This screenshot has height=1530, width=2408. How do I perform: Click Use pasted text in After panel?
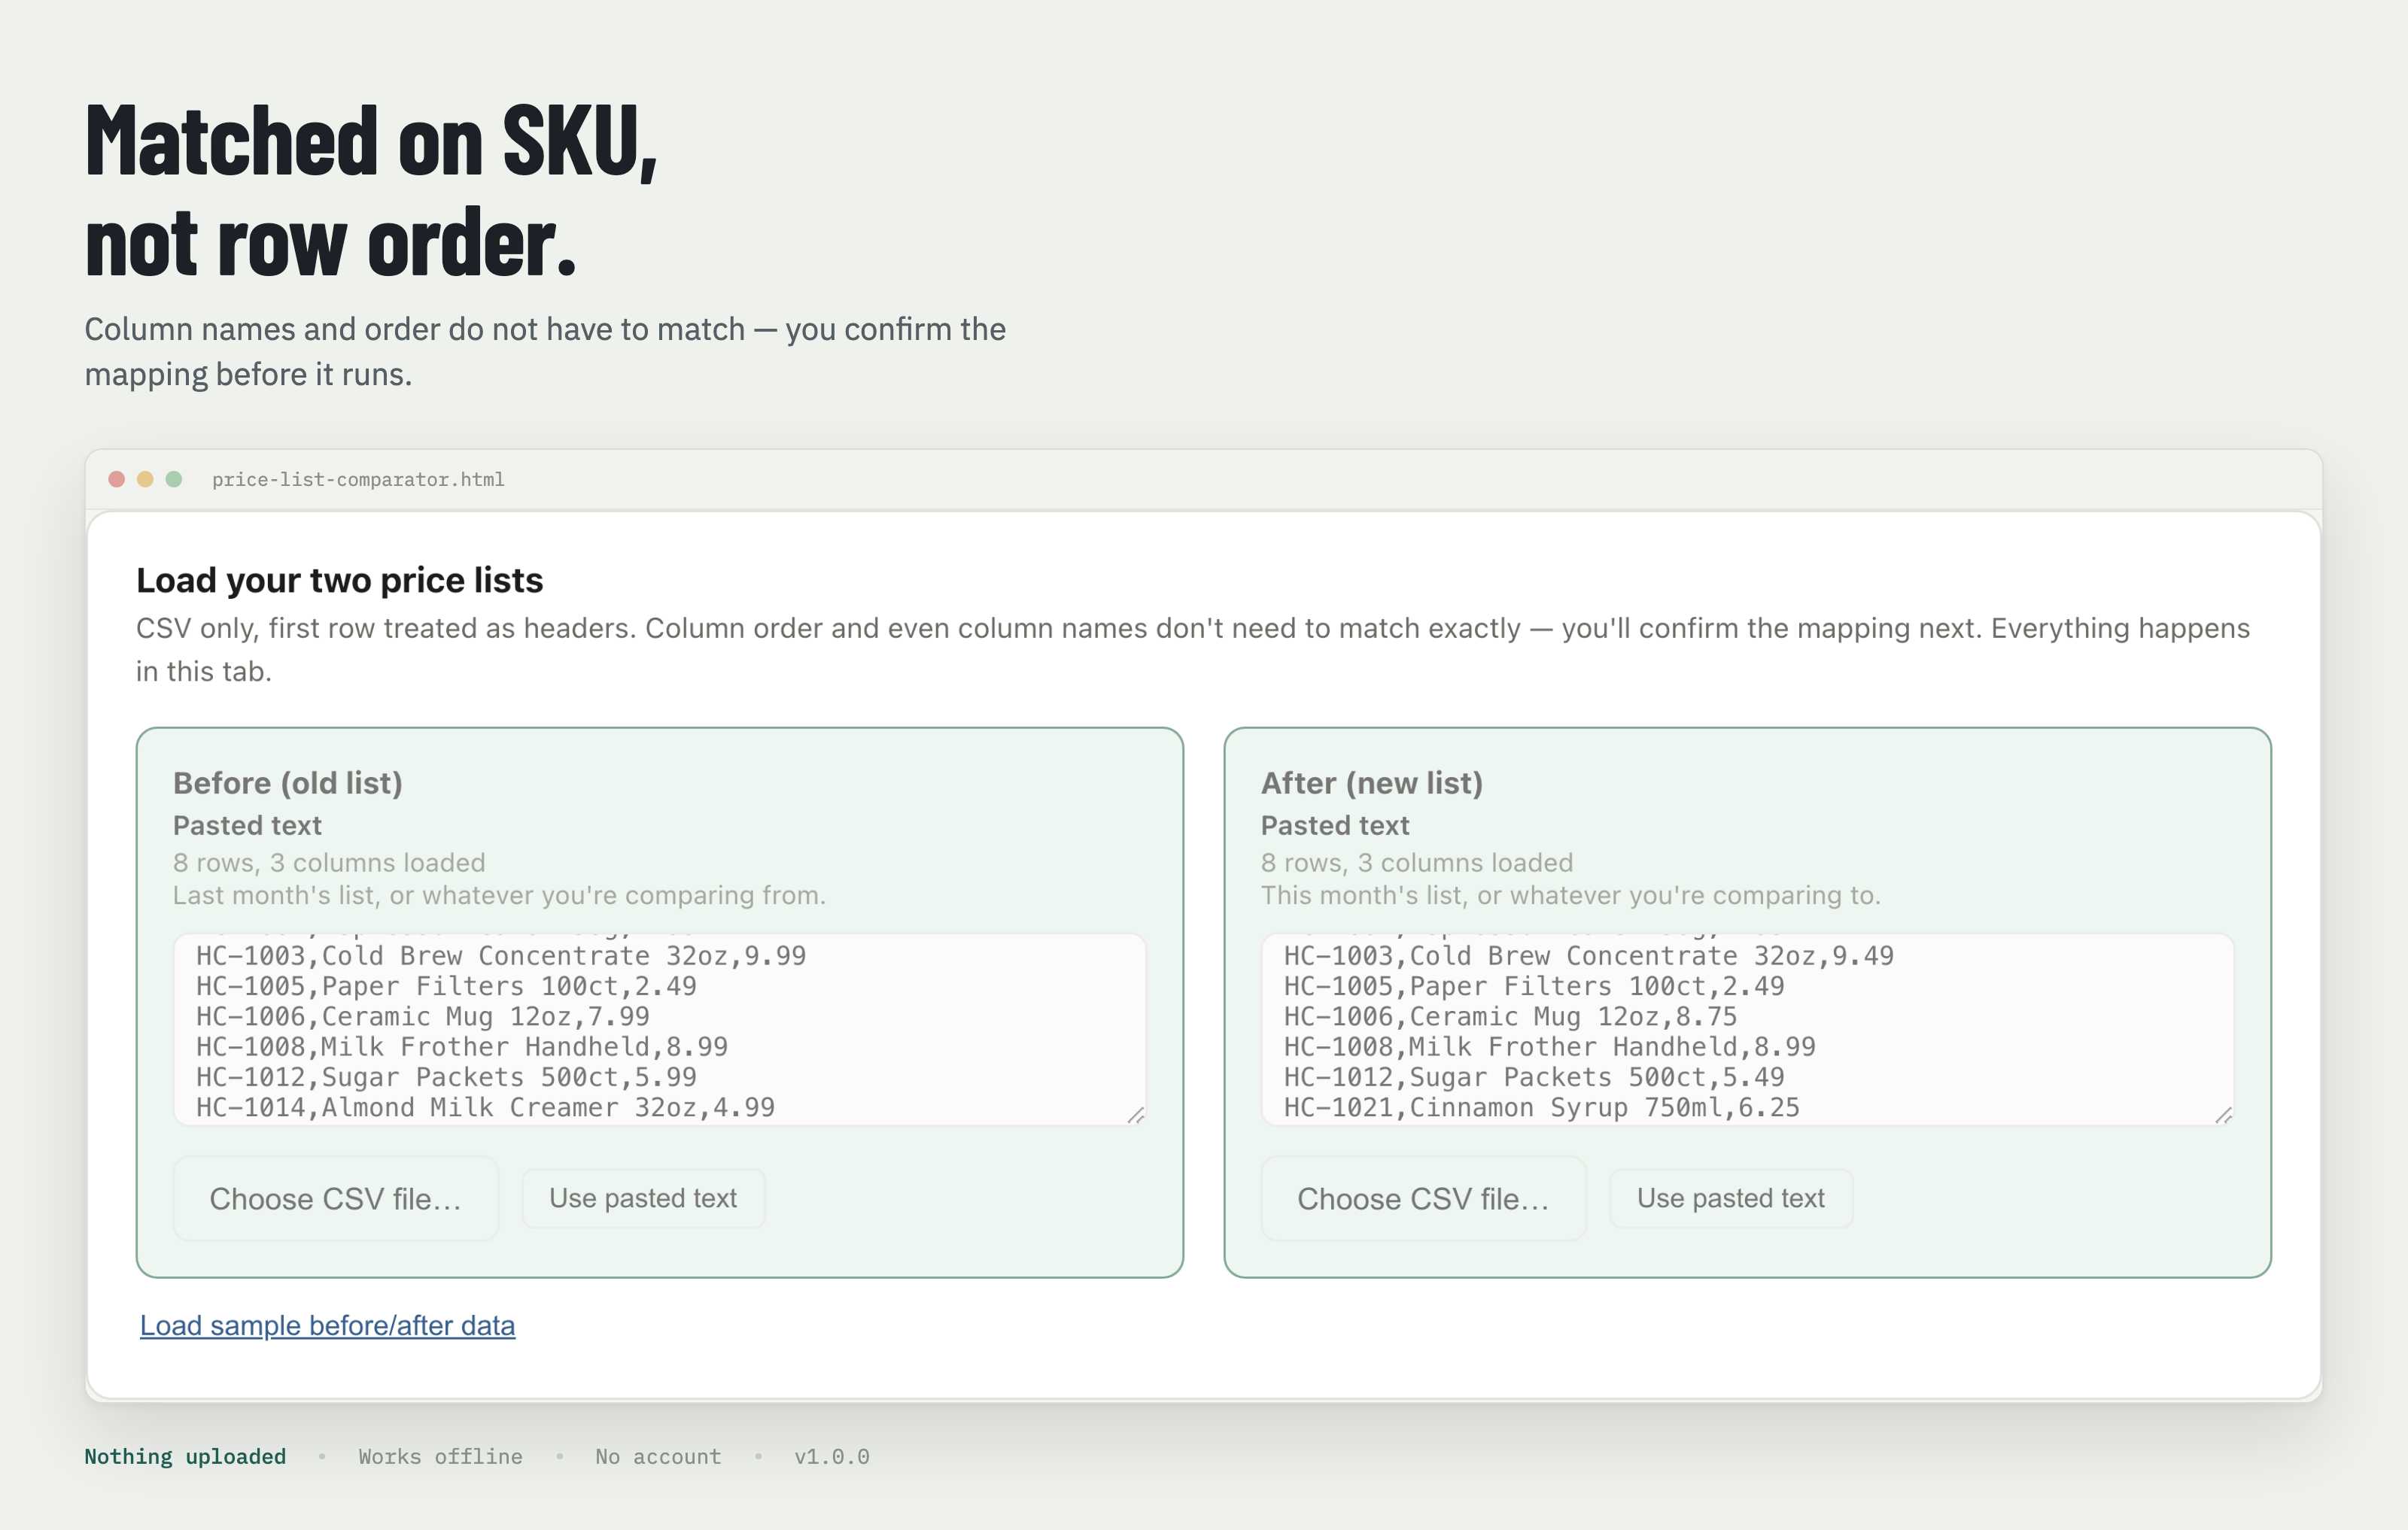point(1731,1198)
